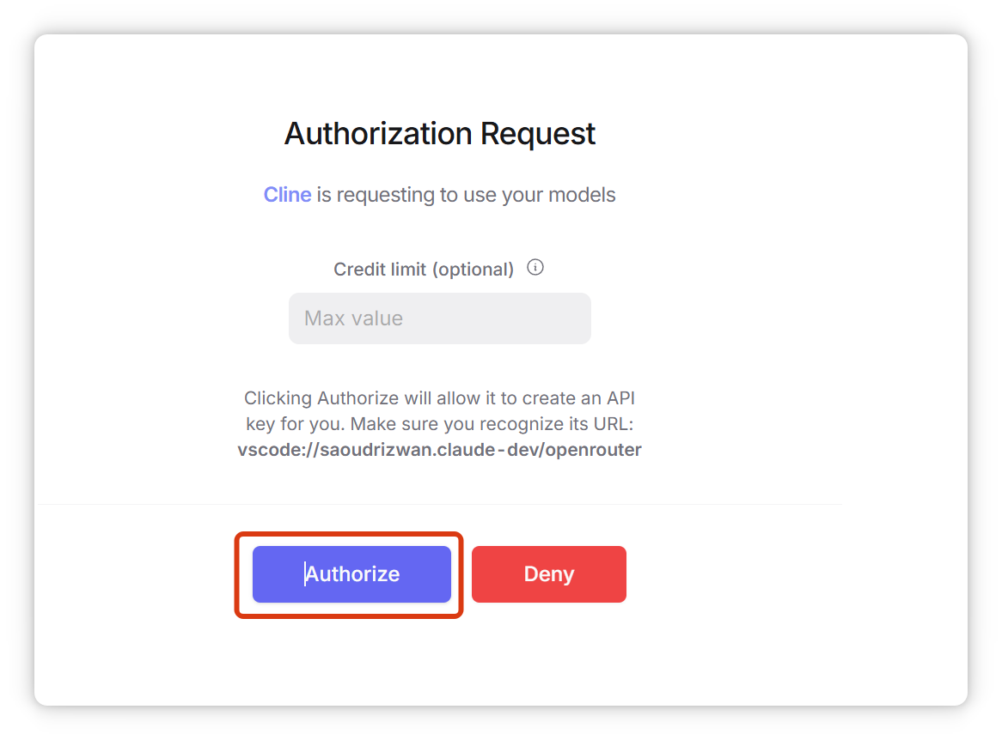Click the vscode:// callback URL text

439,449
